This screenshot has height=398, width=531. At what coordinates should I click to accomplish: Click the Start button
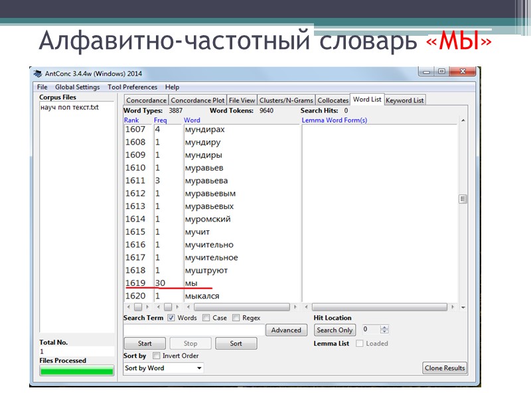coord(144,343)
